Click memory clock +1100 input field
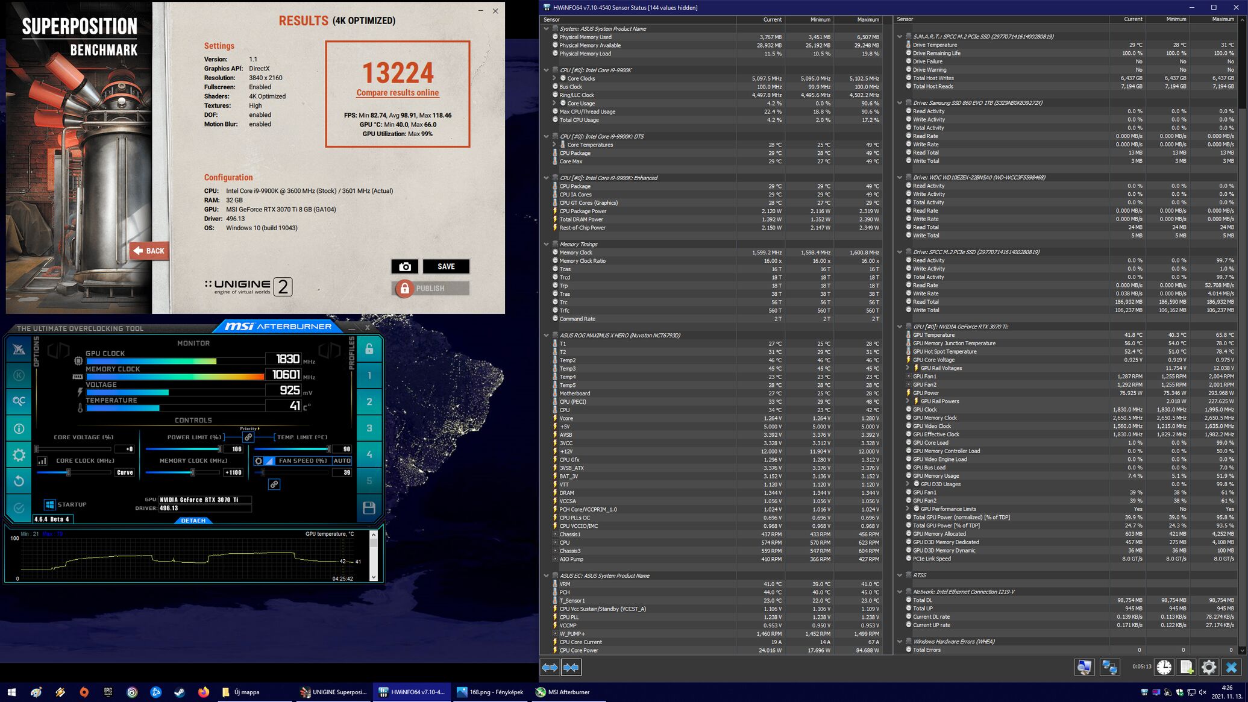The width and height of the screenshot is (1248, 702). coord(233,472)
